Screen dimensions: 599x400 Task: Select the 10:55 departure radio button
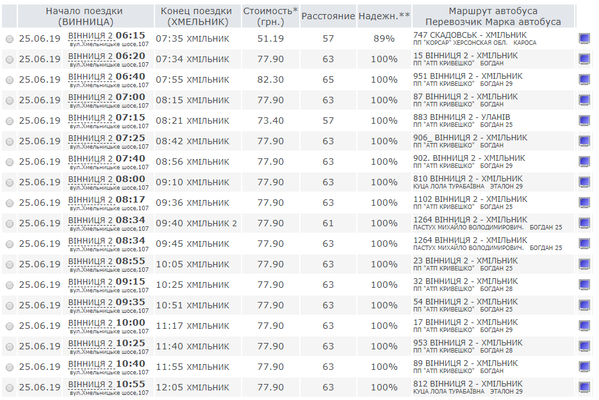[x=10, y=388]
